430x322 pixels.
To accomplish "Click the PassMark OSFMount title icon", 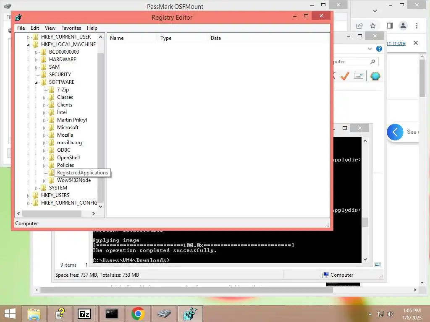I will coord(8,6).
